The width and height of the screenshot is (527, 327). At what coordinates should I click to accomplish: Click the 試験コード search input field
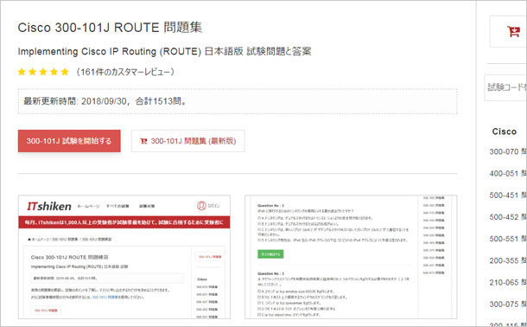[x=505, y=87]
